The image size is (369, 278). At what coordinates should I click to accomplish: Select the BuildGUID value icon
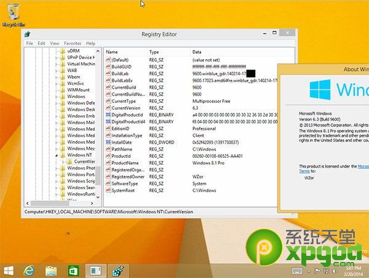(108, 67)
